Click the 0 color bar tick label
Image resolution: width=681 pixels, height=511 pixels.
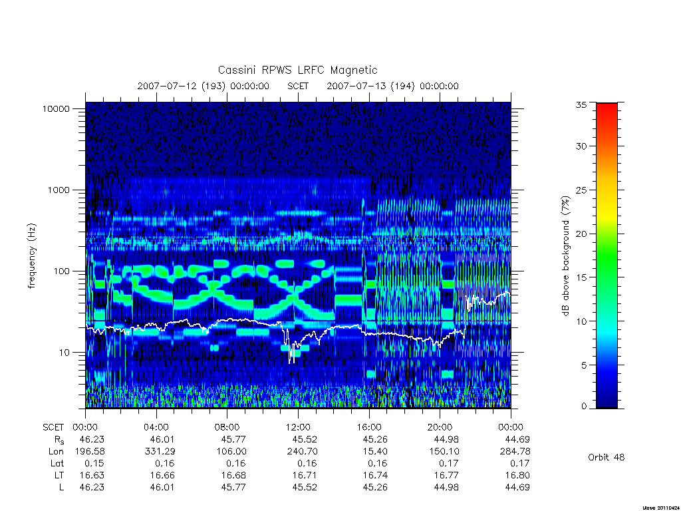click(x=584, y=407)
